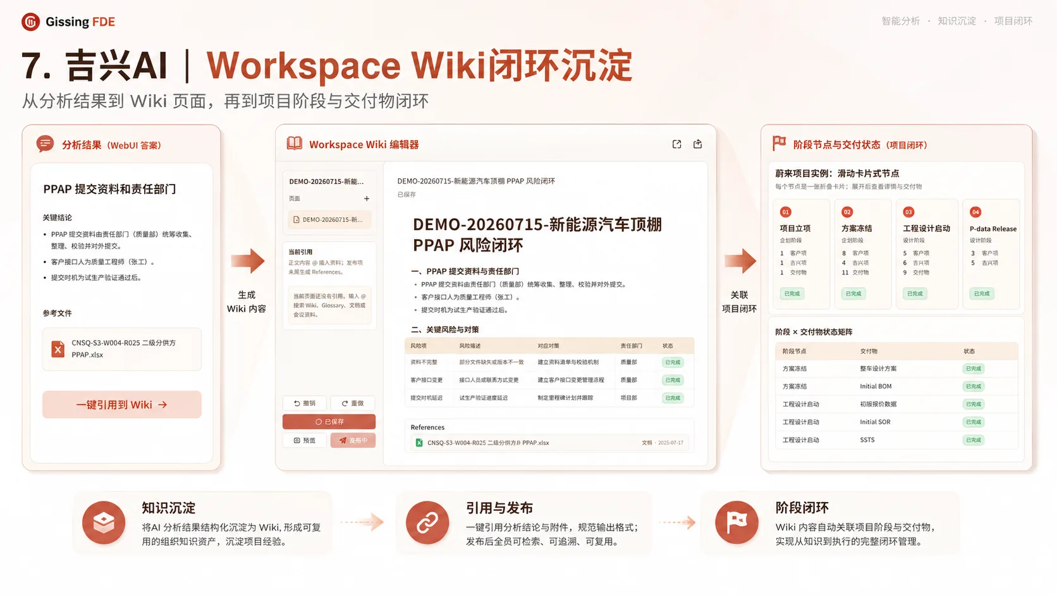Click the page document icon for DEMO-20260715-新...

pos(296,220)
